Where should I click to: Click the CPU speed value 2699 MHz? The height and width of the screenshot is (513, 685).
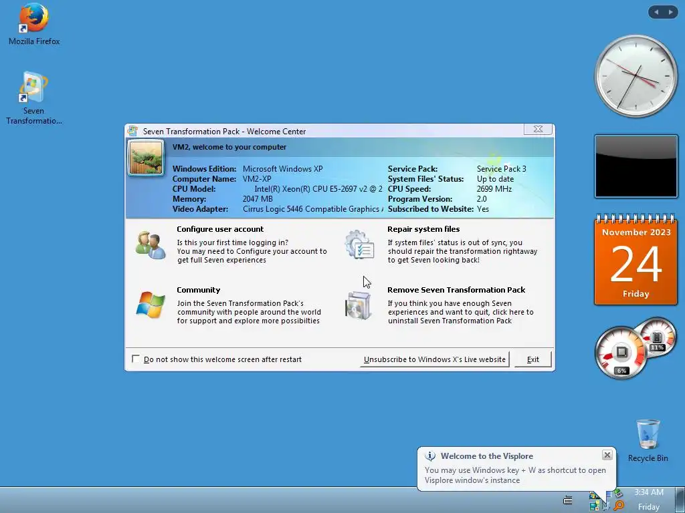[494, 189]
